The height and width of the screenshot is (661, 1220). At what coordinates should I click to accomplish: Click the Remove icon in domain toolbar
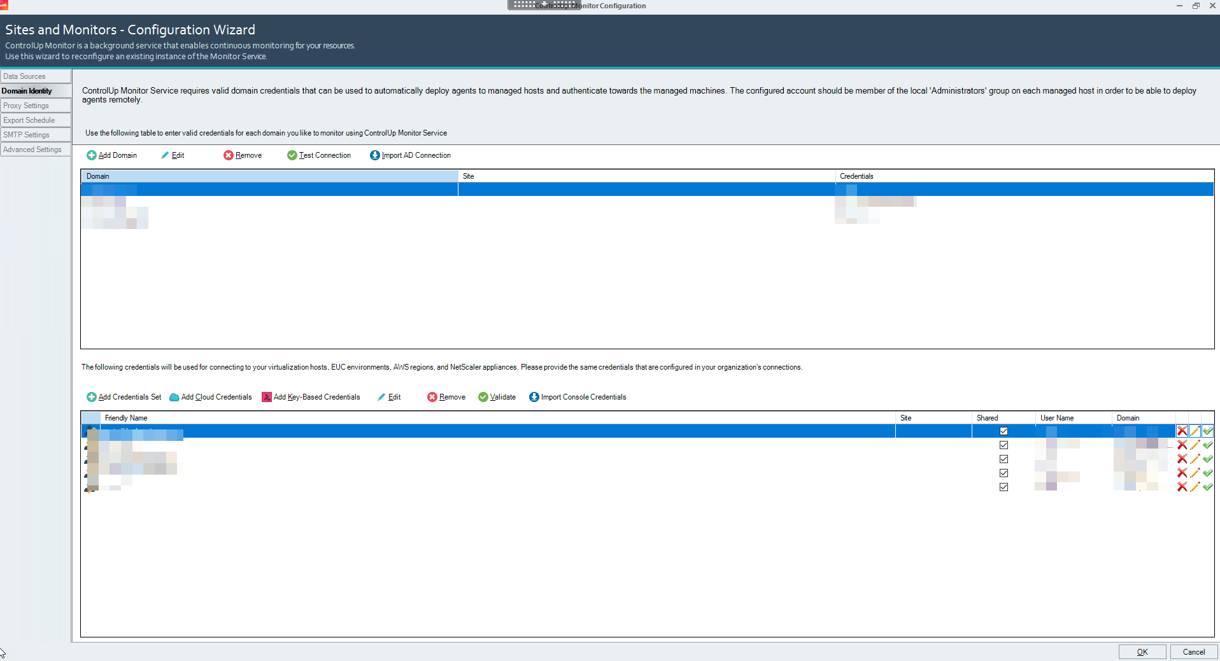coord(228,155)
